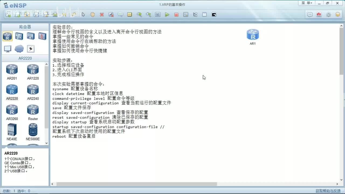The image size is (345, 194).
Task: Open the Huawei website icon
Action: pyautogui.click(x=319, y=15)
